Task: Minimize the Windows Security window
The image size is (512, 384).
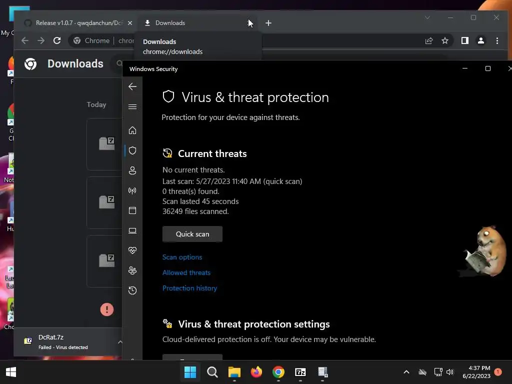Action: [x=465, y=68]
